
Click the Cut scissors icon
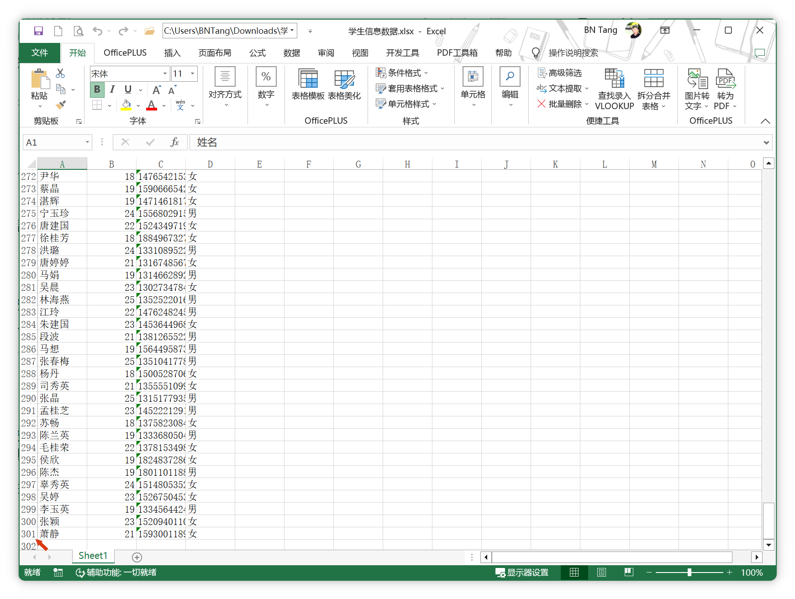tap(60, 74)
